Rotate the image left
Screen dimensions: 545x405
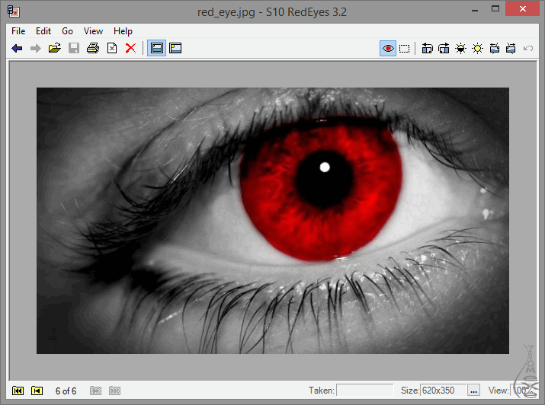[427, 48]
